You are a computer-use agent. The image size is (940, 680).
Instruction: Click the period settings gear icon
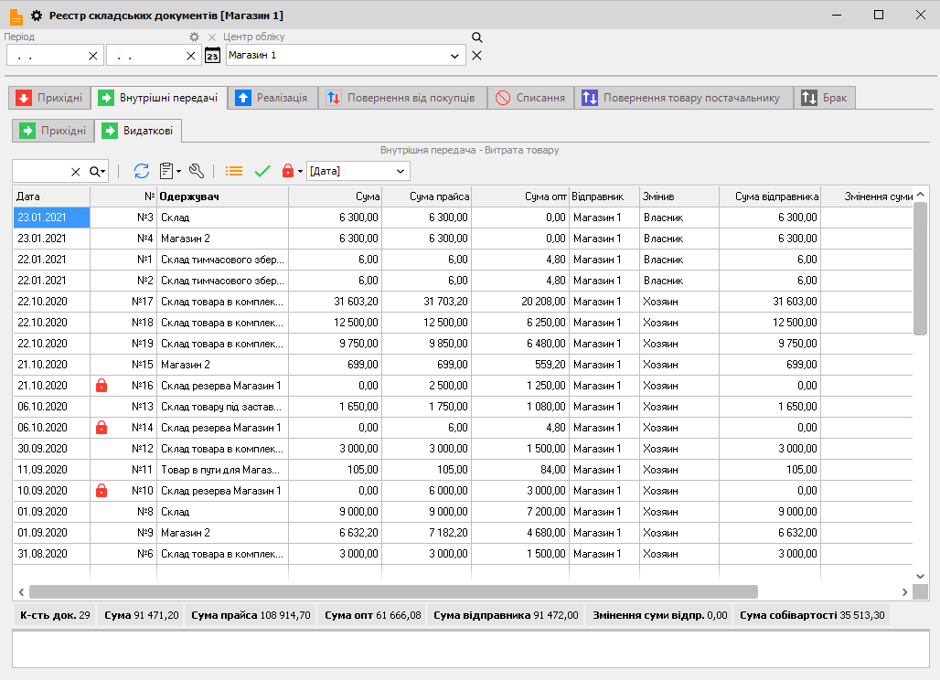(194, 37)
